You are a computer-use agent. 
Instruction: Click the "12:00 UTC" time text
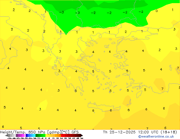[148, 132]
